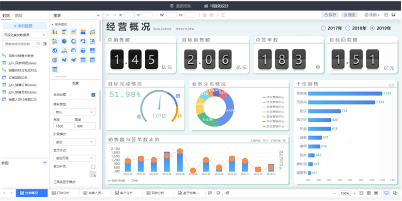Viewport: 402px width, 201px height.
Task: Open the 可视化案例数据源 data source dropdown
Action: click(24, 35)
